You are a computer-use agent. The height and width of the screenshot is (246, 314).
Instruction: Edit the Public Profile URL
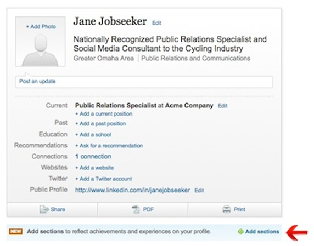(199, 190)
